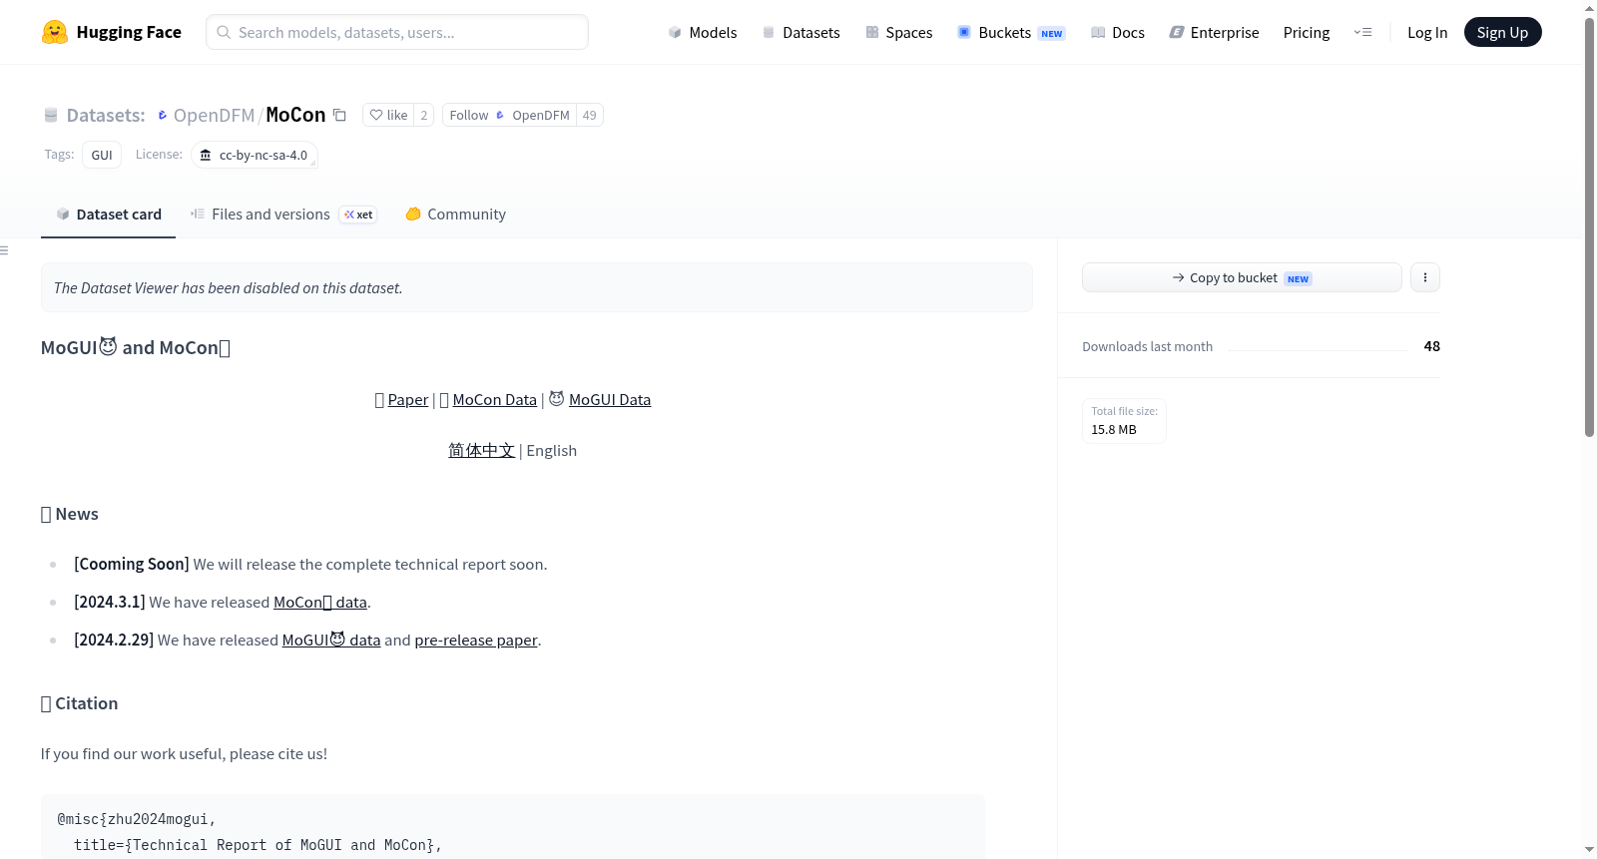Screen dimensions: 1597x859
Task: Open the pre-release paper link
Action: click(476, 640)
